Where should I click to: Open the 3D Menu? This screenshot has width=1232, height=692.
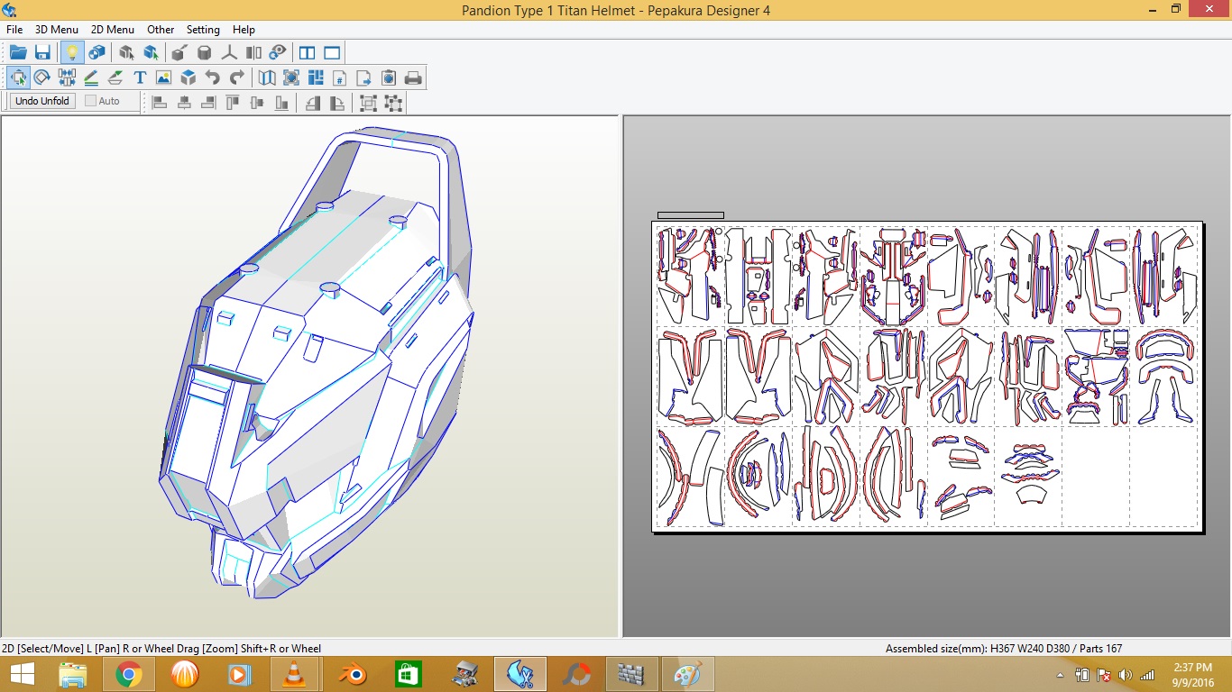coord(57,30)
